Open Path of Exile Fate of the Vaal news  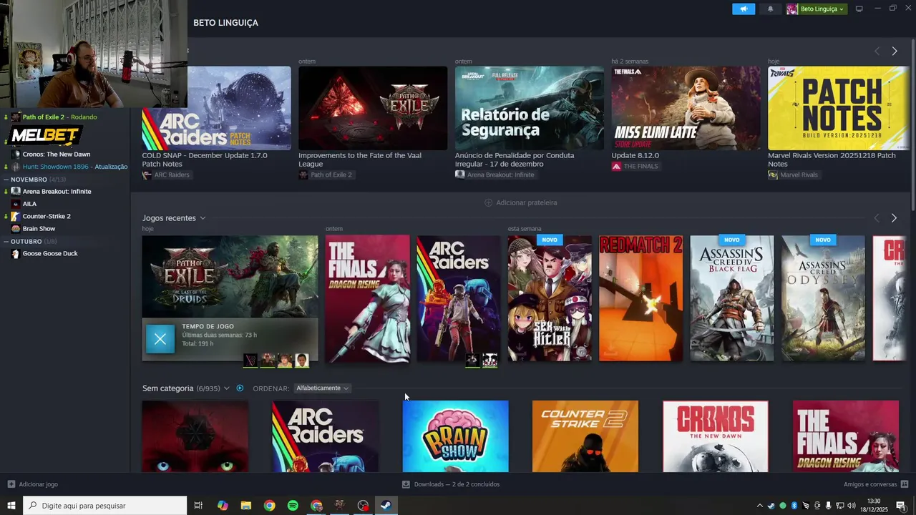click(373, 108)
